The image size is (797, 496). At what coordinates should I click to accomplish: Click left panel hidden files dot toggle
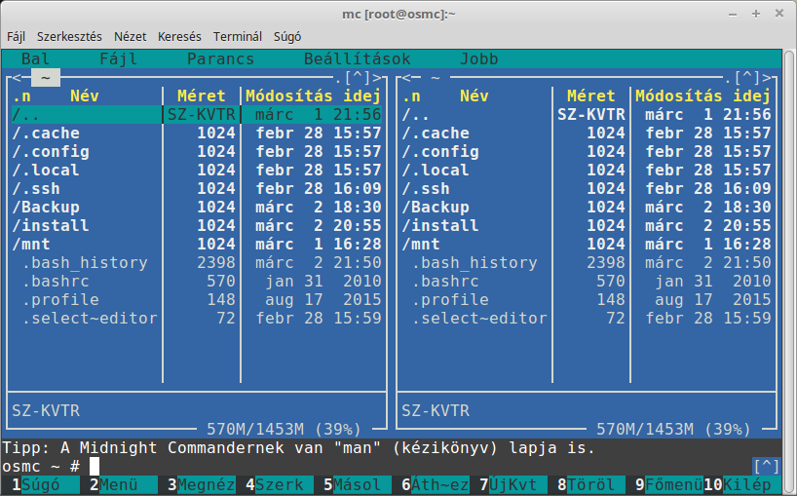click(338, 80)
